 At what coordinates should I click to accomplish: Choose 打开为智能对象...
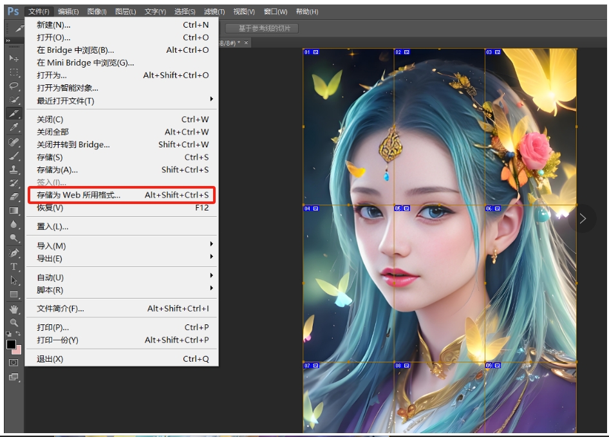[x=122, y=88]
